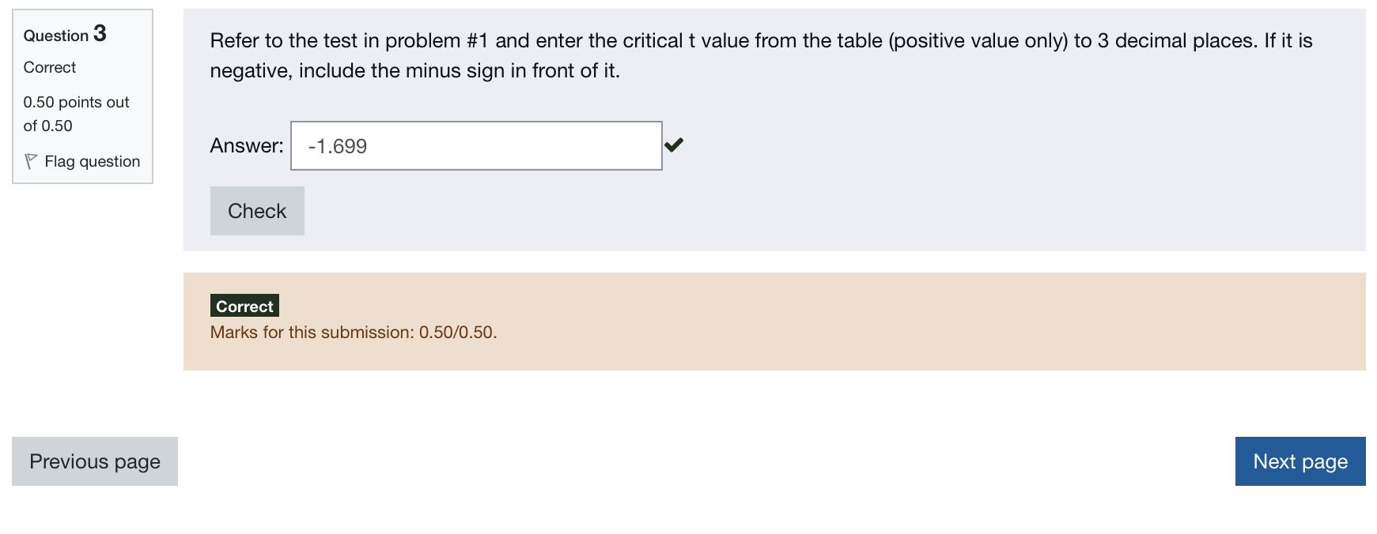Click the Correct status label under Question 3
Screen dimensions: 1377x534
coord(49,67)
